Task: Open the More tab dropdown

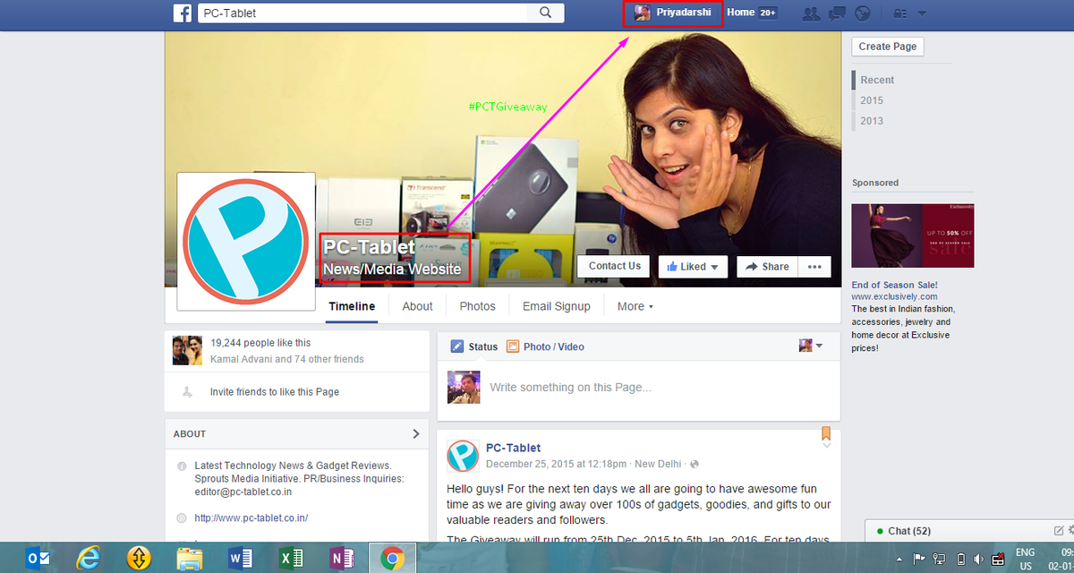Action: pyautogui.click(x=635, y=306)
